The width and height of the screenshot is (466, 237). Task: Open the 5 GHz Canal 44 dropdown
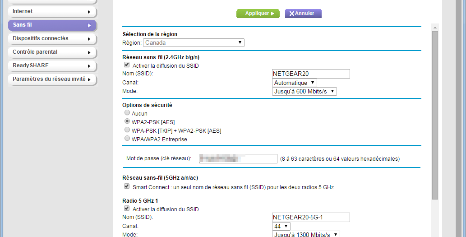tap(281, 226)
